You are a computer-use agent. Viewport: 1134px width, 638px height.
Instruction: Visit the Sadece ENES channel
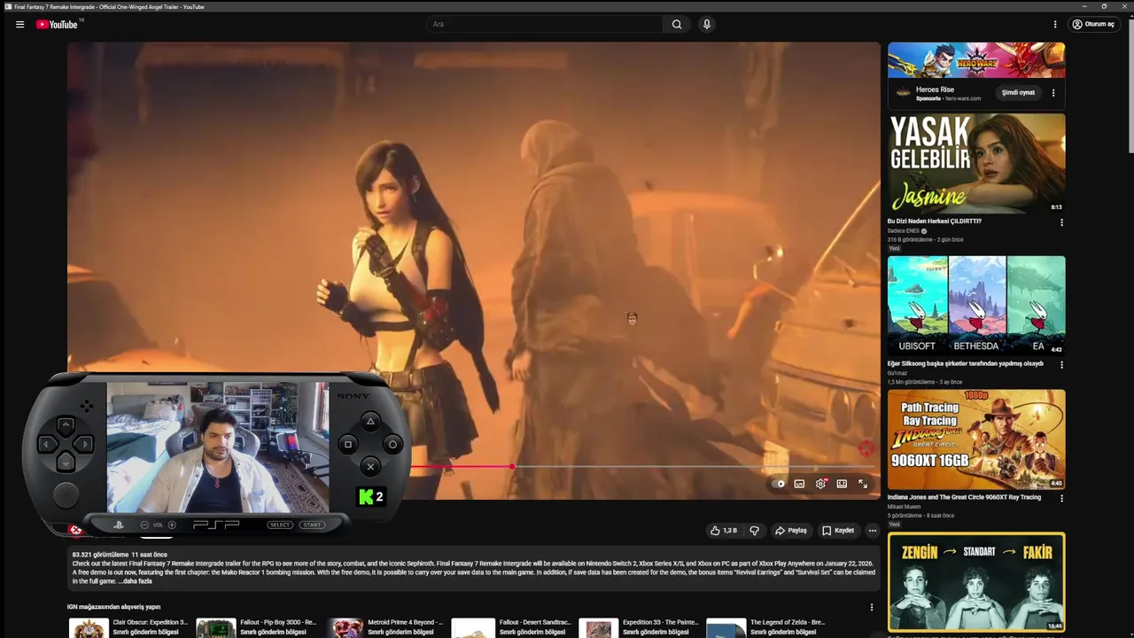click(904, 230)
